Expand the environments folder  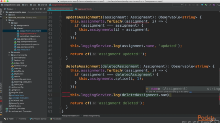coord(9,55)
